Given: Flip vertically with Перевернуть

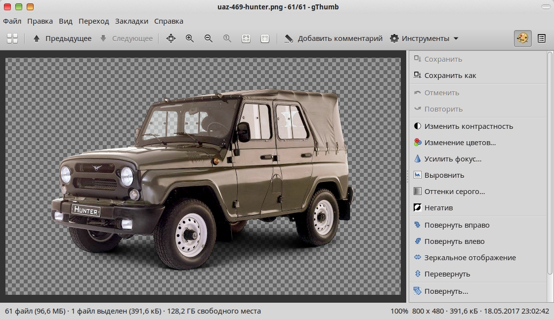Looking at the screenshot, I should click(478, 274).
